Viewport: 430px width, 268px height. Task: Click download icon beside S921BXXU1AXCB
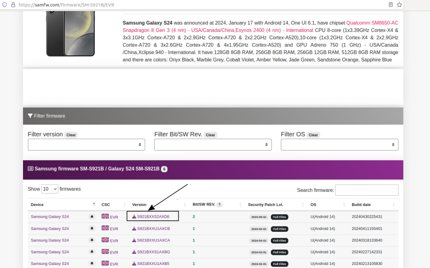point(134,228)
